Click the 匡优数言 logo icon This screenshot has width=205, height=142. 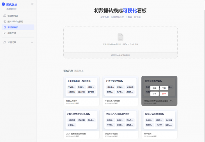point(3,4)
